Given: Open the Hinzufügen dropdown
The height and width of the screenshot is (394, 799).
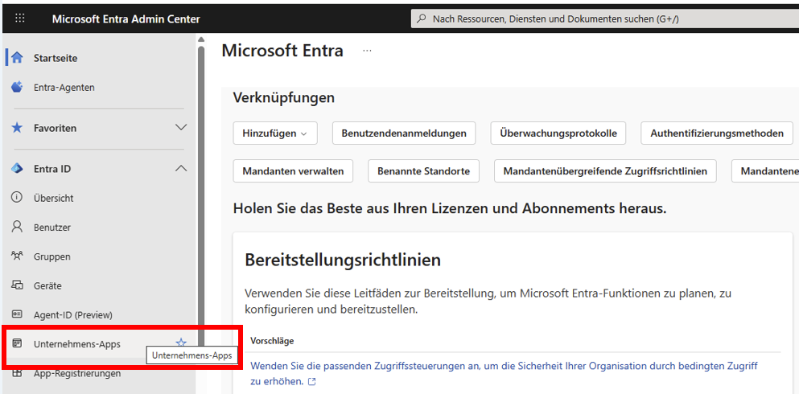Looking at the screenshot, I should point(275,133).
